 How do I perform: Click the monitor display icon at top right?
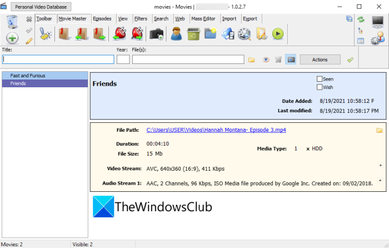point(378,22)
